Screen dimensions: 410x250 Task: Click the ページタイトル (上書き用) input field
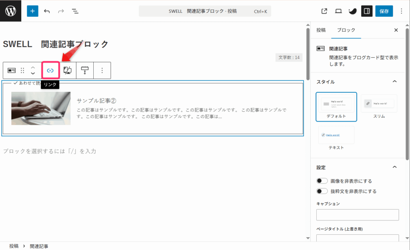pos(358,238)
